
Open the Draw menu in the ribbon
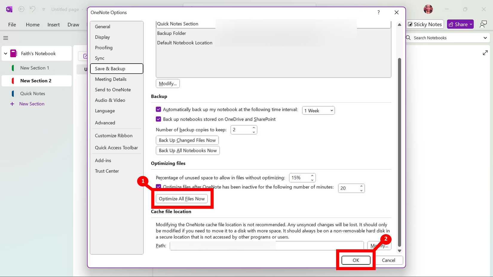tap(73, 24)
